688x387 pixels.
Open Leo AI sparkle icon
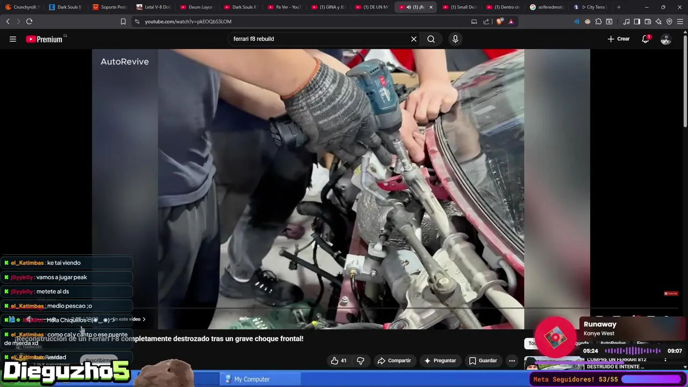[x=658, y=21]
